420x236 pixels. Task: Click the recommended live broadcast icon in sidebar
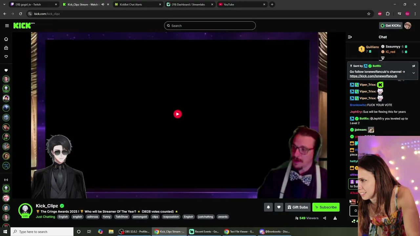point(6,180)
